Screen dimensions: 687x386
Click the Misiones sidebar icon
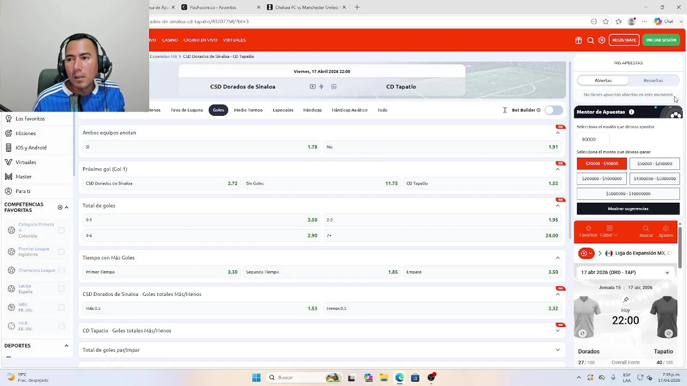click(x=9, y=133)
